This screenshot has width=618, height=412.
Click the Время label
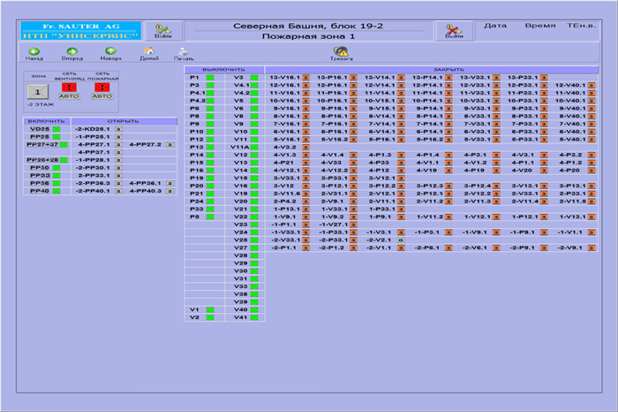(x=540, y=26)
